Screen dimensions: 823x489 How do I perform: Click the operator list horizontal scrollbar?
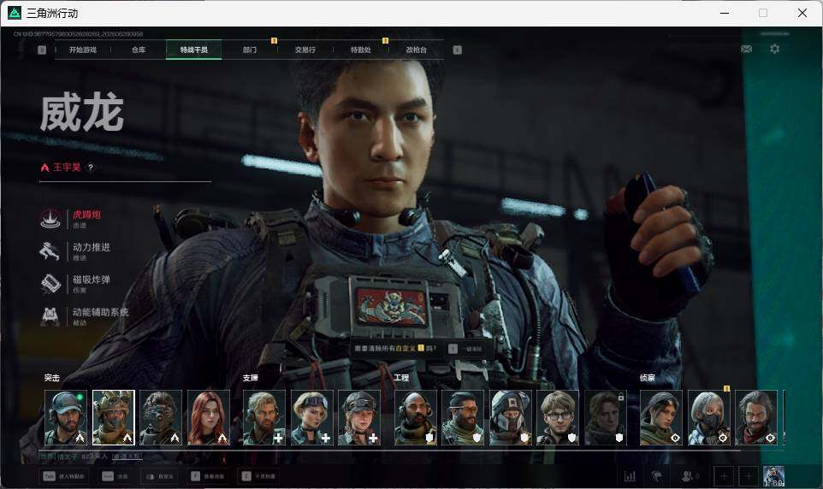pyautogui.click(x=391, y=451)
